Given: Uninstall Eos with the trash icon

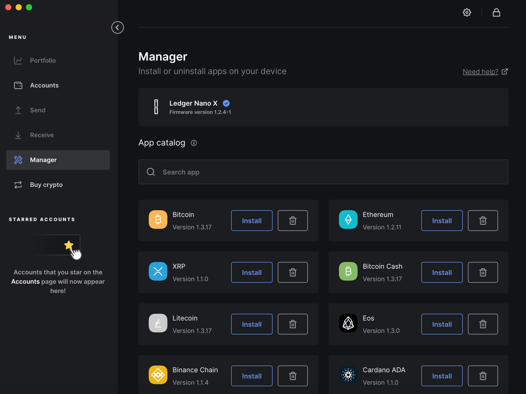Looking at the screenshot, I should 483,324.
